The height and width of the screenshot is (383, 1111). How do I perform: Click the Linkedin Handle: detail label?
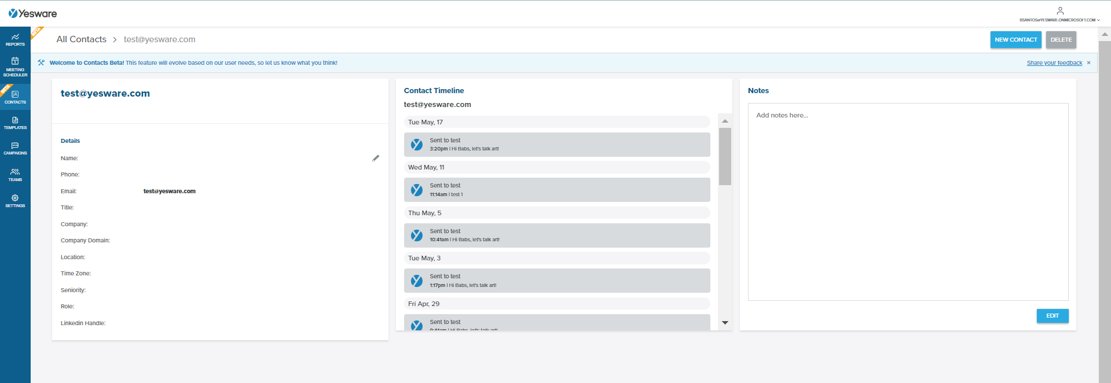pyautogui.click(x=83, y=323)
